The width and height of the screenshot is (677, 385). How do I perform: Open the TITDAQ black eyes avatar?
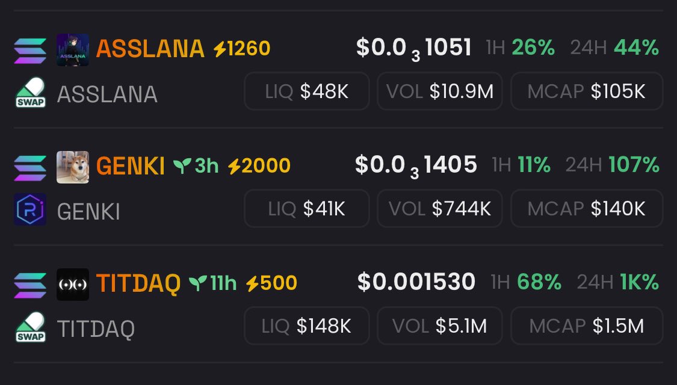pos(73,285)
